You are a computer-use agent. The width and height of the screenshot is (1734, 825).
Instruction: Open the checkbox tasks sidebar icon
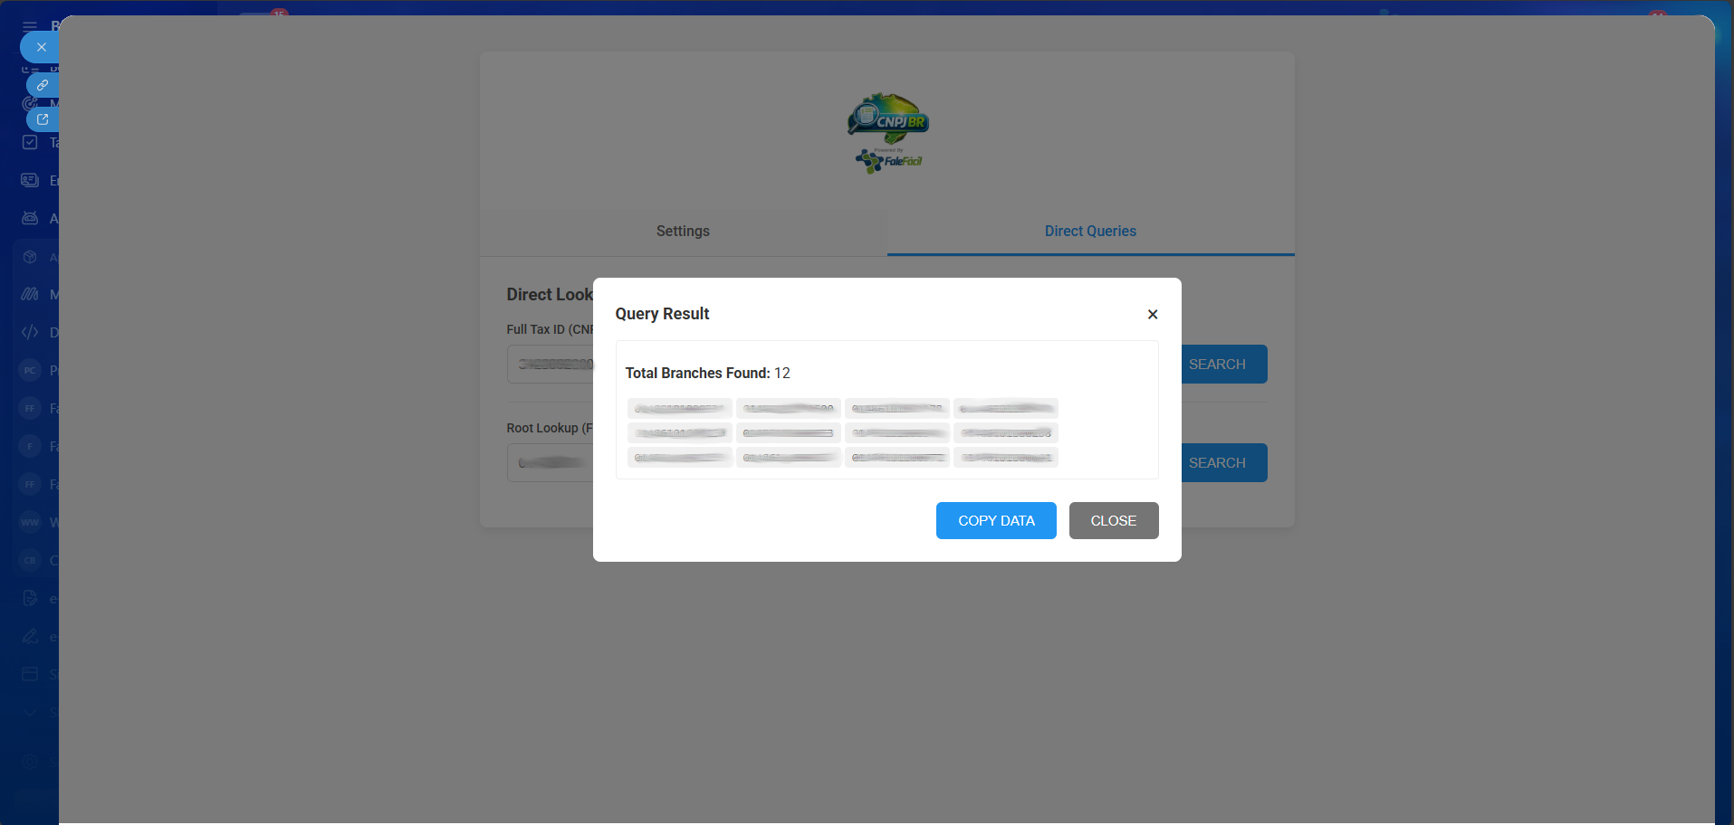click(30, 143)
